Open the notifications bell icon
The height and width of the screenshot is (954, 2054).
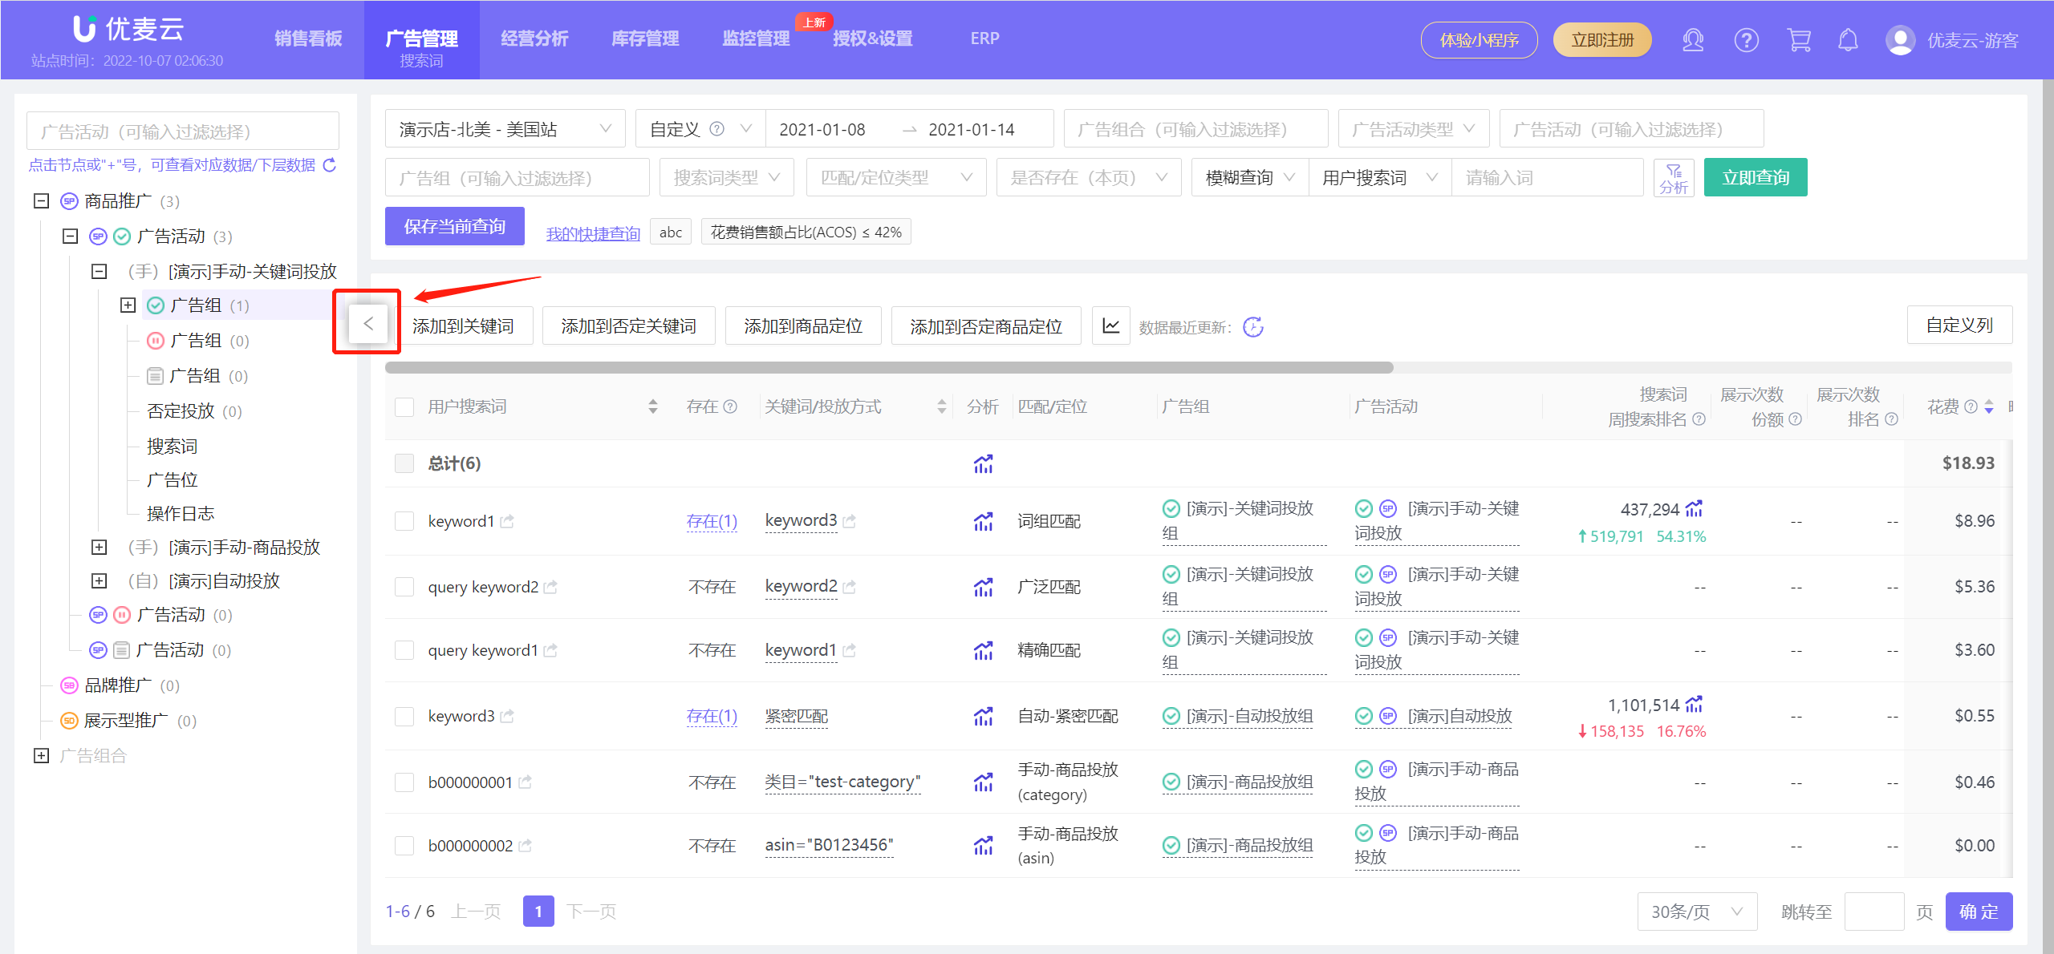1848,40
